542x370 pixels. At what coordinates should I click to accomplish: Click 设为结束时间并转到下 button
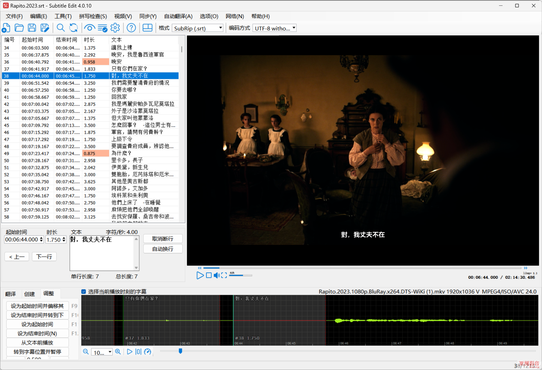pos(37,315)
